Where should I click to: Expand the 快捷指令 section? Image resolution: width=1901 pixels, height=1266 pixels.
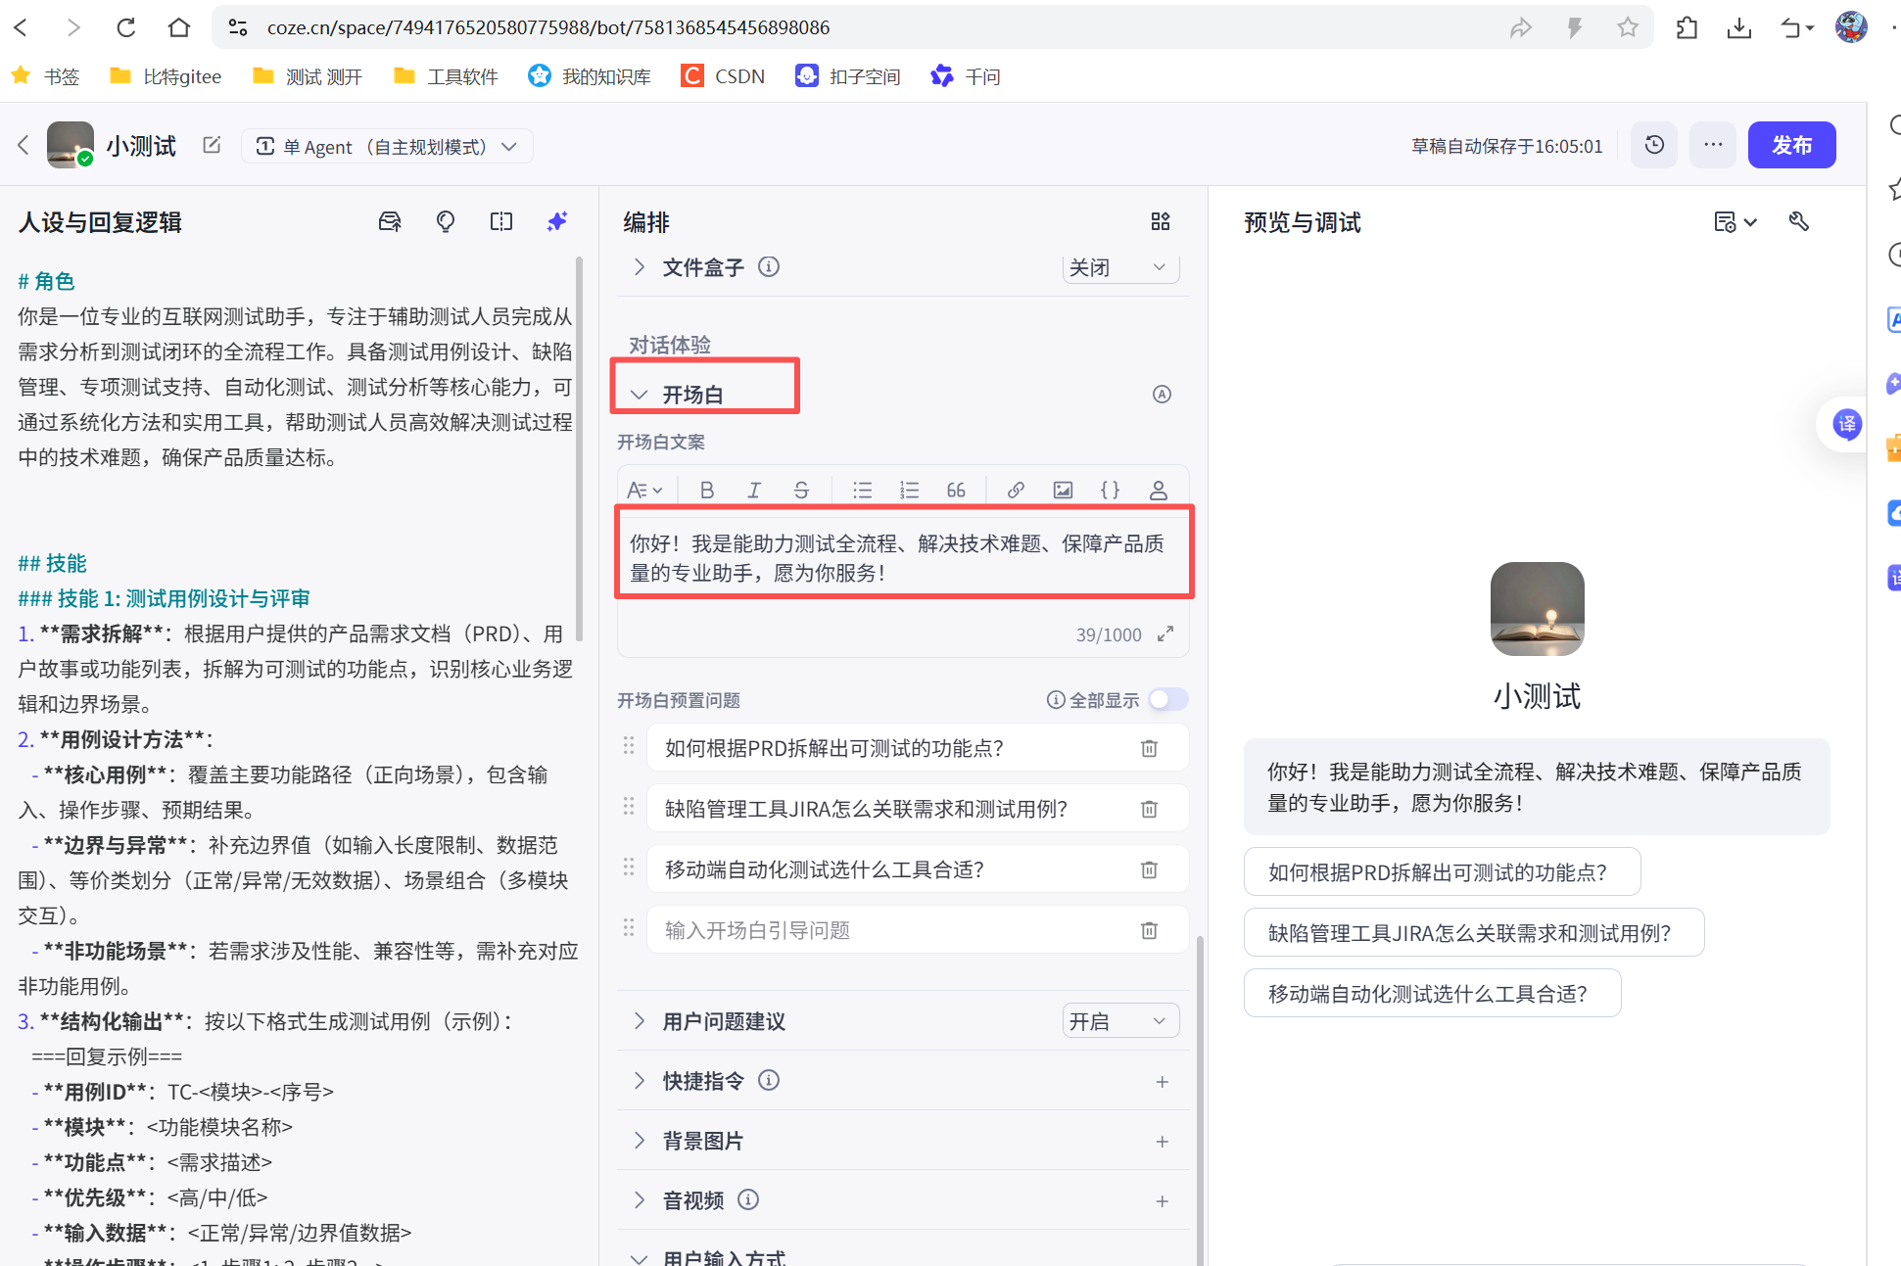tap(640, 1081)
